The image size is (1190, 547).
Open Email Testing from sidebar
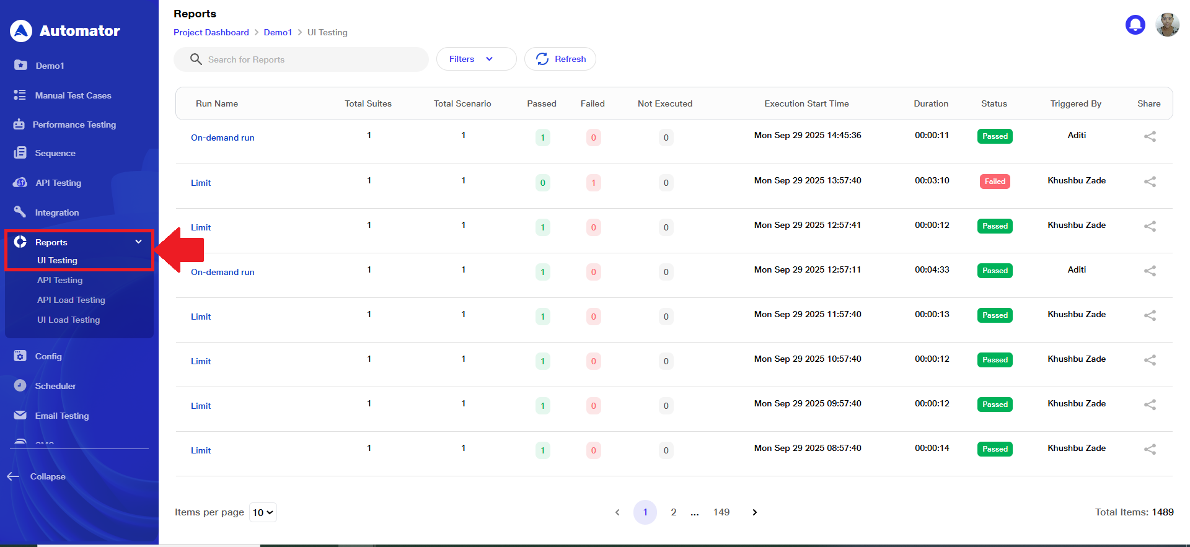pyautogui.click(x=61, y=416)
